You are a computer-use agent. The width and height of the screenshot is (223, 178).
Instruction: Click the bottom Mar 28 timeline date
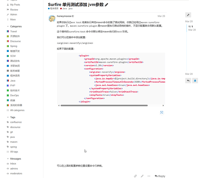click(189, 74)
